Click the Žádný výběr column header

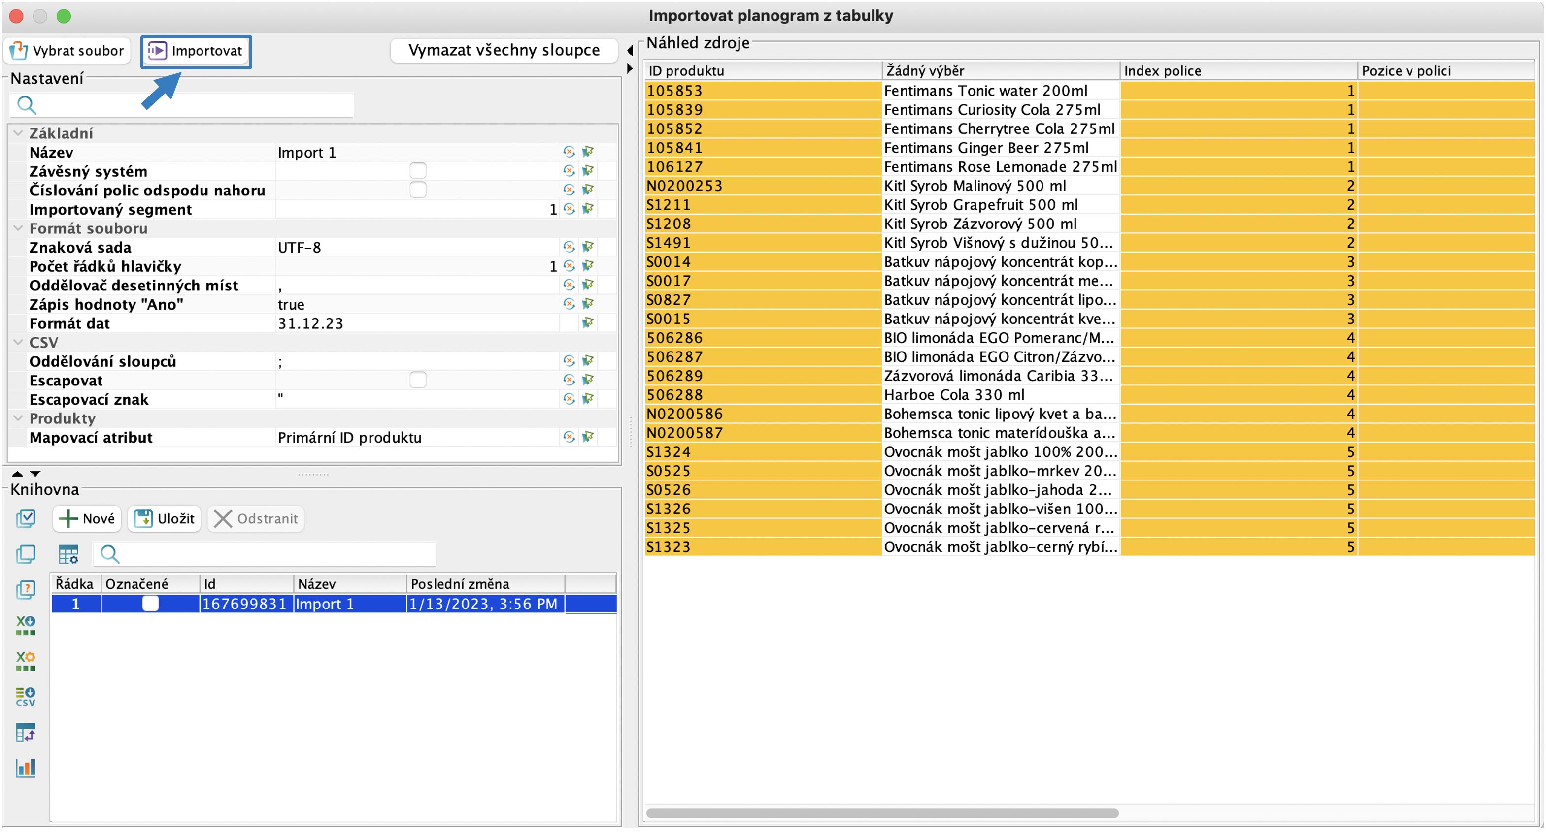1001,71
